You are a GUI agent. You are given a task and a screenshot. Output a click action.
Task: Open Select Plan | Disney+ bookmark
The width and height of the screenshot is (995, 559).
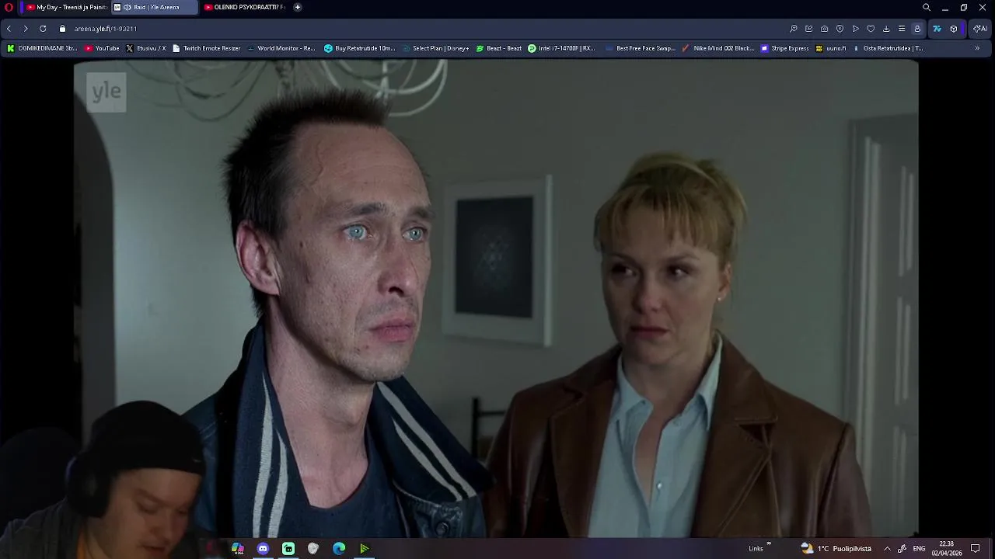point(435,48)
